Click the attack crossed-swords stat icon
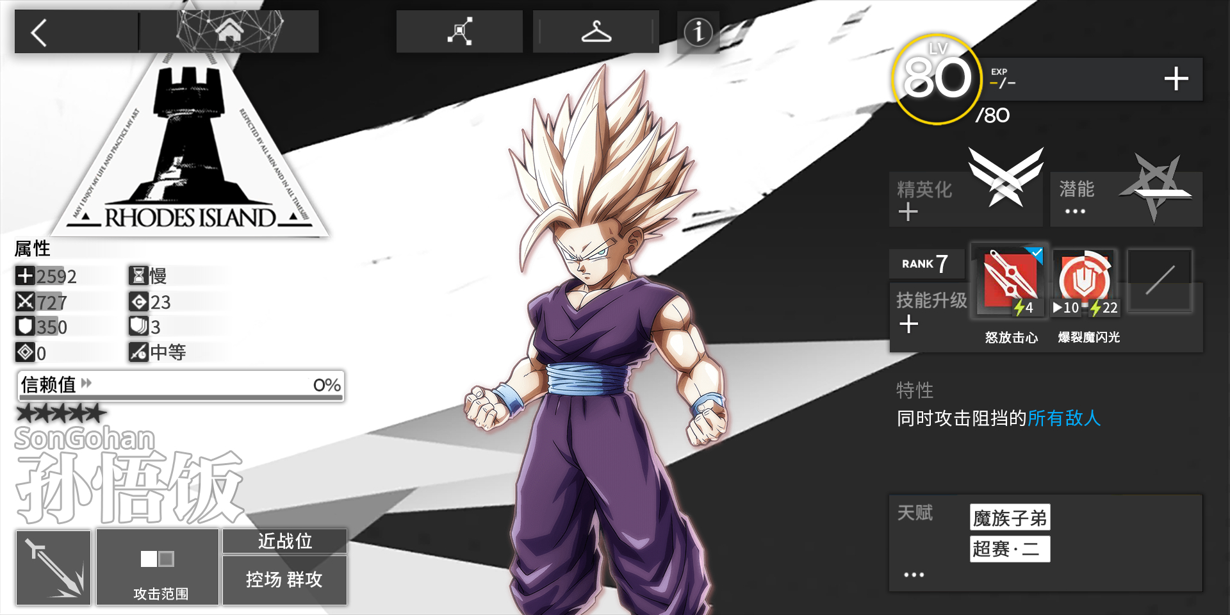This screenshot has width=1230, height=615. [25, 301]
